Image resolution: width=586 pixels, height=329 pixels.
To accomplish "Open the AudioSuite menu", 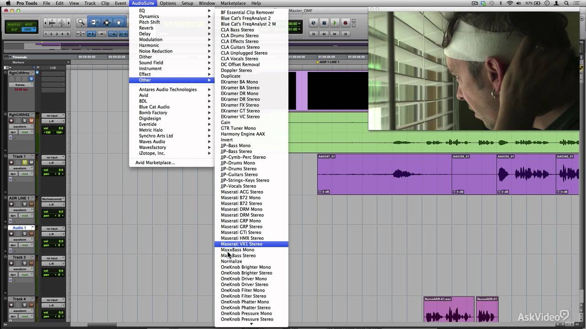I will pyautogui.click(x=143, y=3).
